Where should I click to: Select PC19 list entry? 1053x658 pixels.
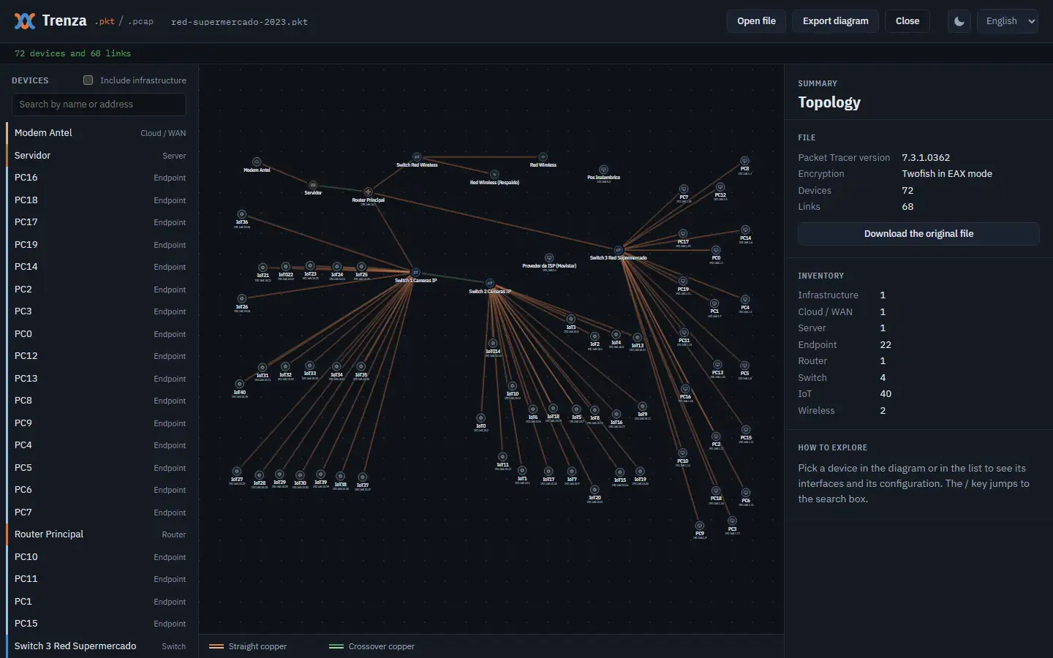[99, 245]
